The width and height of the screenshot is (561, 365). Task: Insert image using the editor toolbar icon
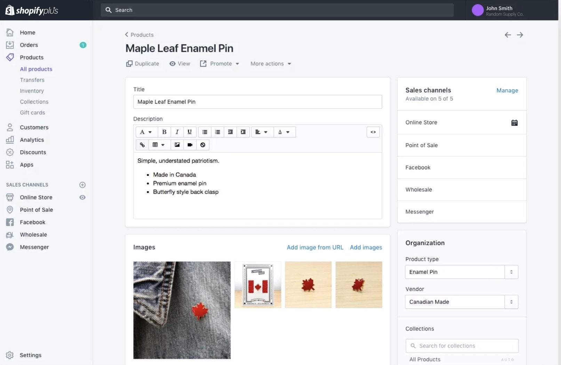point(177,145)
